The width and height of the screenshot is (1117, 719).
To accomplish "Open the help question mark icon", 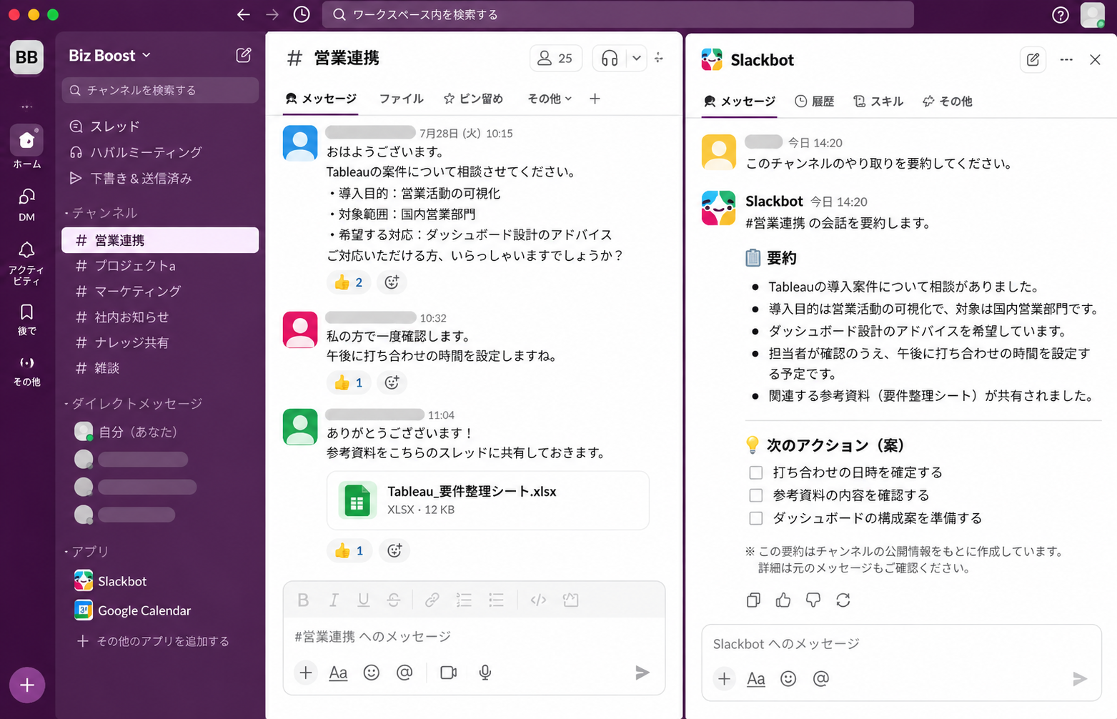I will tap(1060, 15).
